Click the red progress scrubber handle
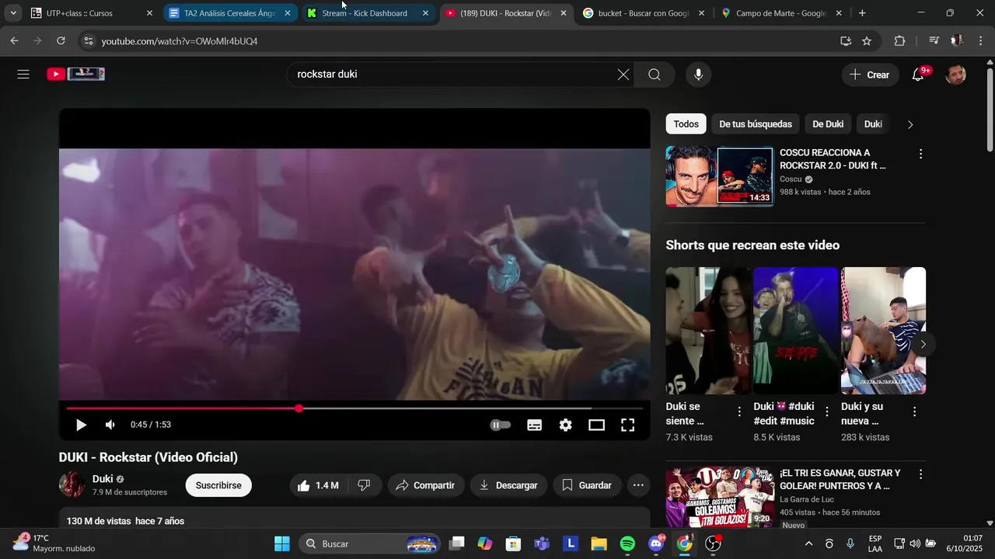 click(299, 408)
